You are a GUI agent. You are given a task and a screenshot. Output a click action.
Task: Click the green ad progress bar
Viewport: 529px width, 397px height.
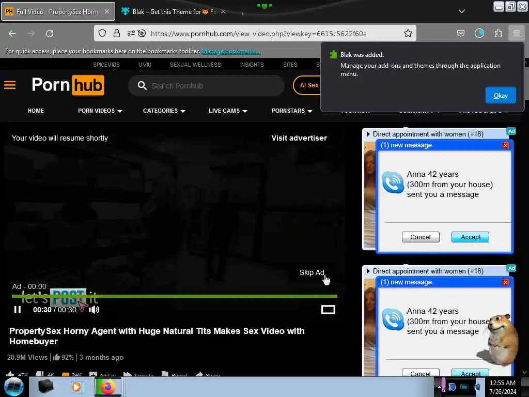coord(175,296)
